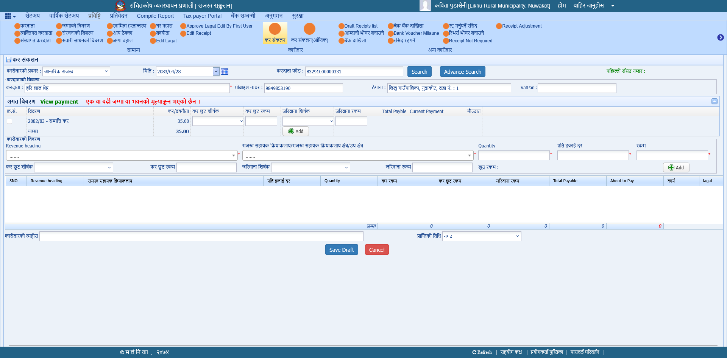Click the ribbon scroll-right arrow

[721, 37]
